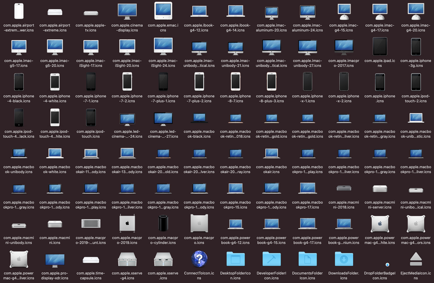
Task: Select com.apple.imac-unibody-27.icns icon
Action: [x=308, y=47]
